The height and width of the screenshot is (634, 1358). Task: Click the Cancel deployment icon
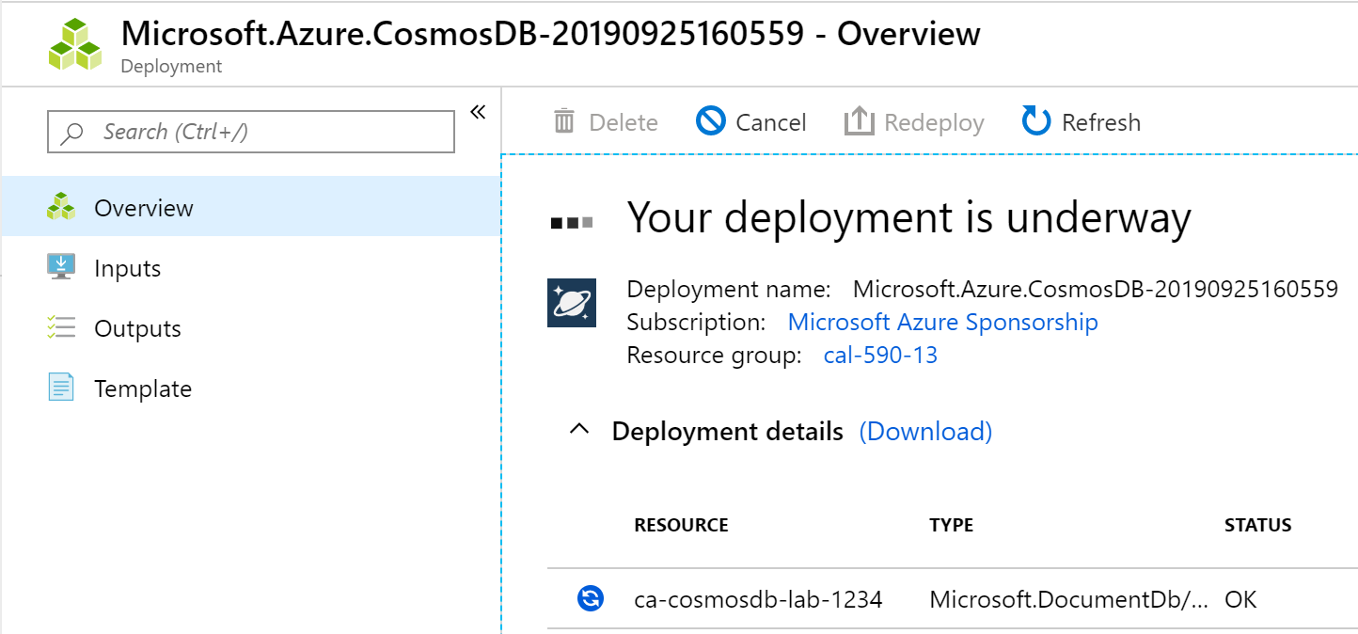pyautogui.click(x=711, y=121)
